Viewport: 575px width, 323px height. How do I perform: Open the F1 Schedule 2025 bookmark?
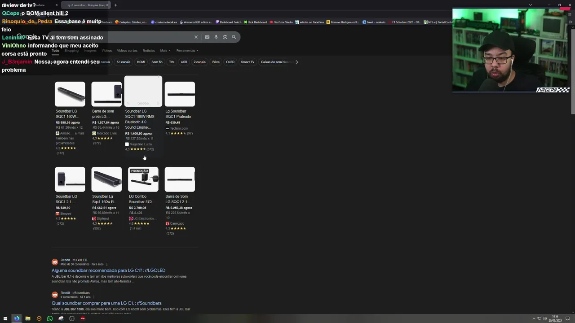(404, 22)
